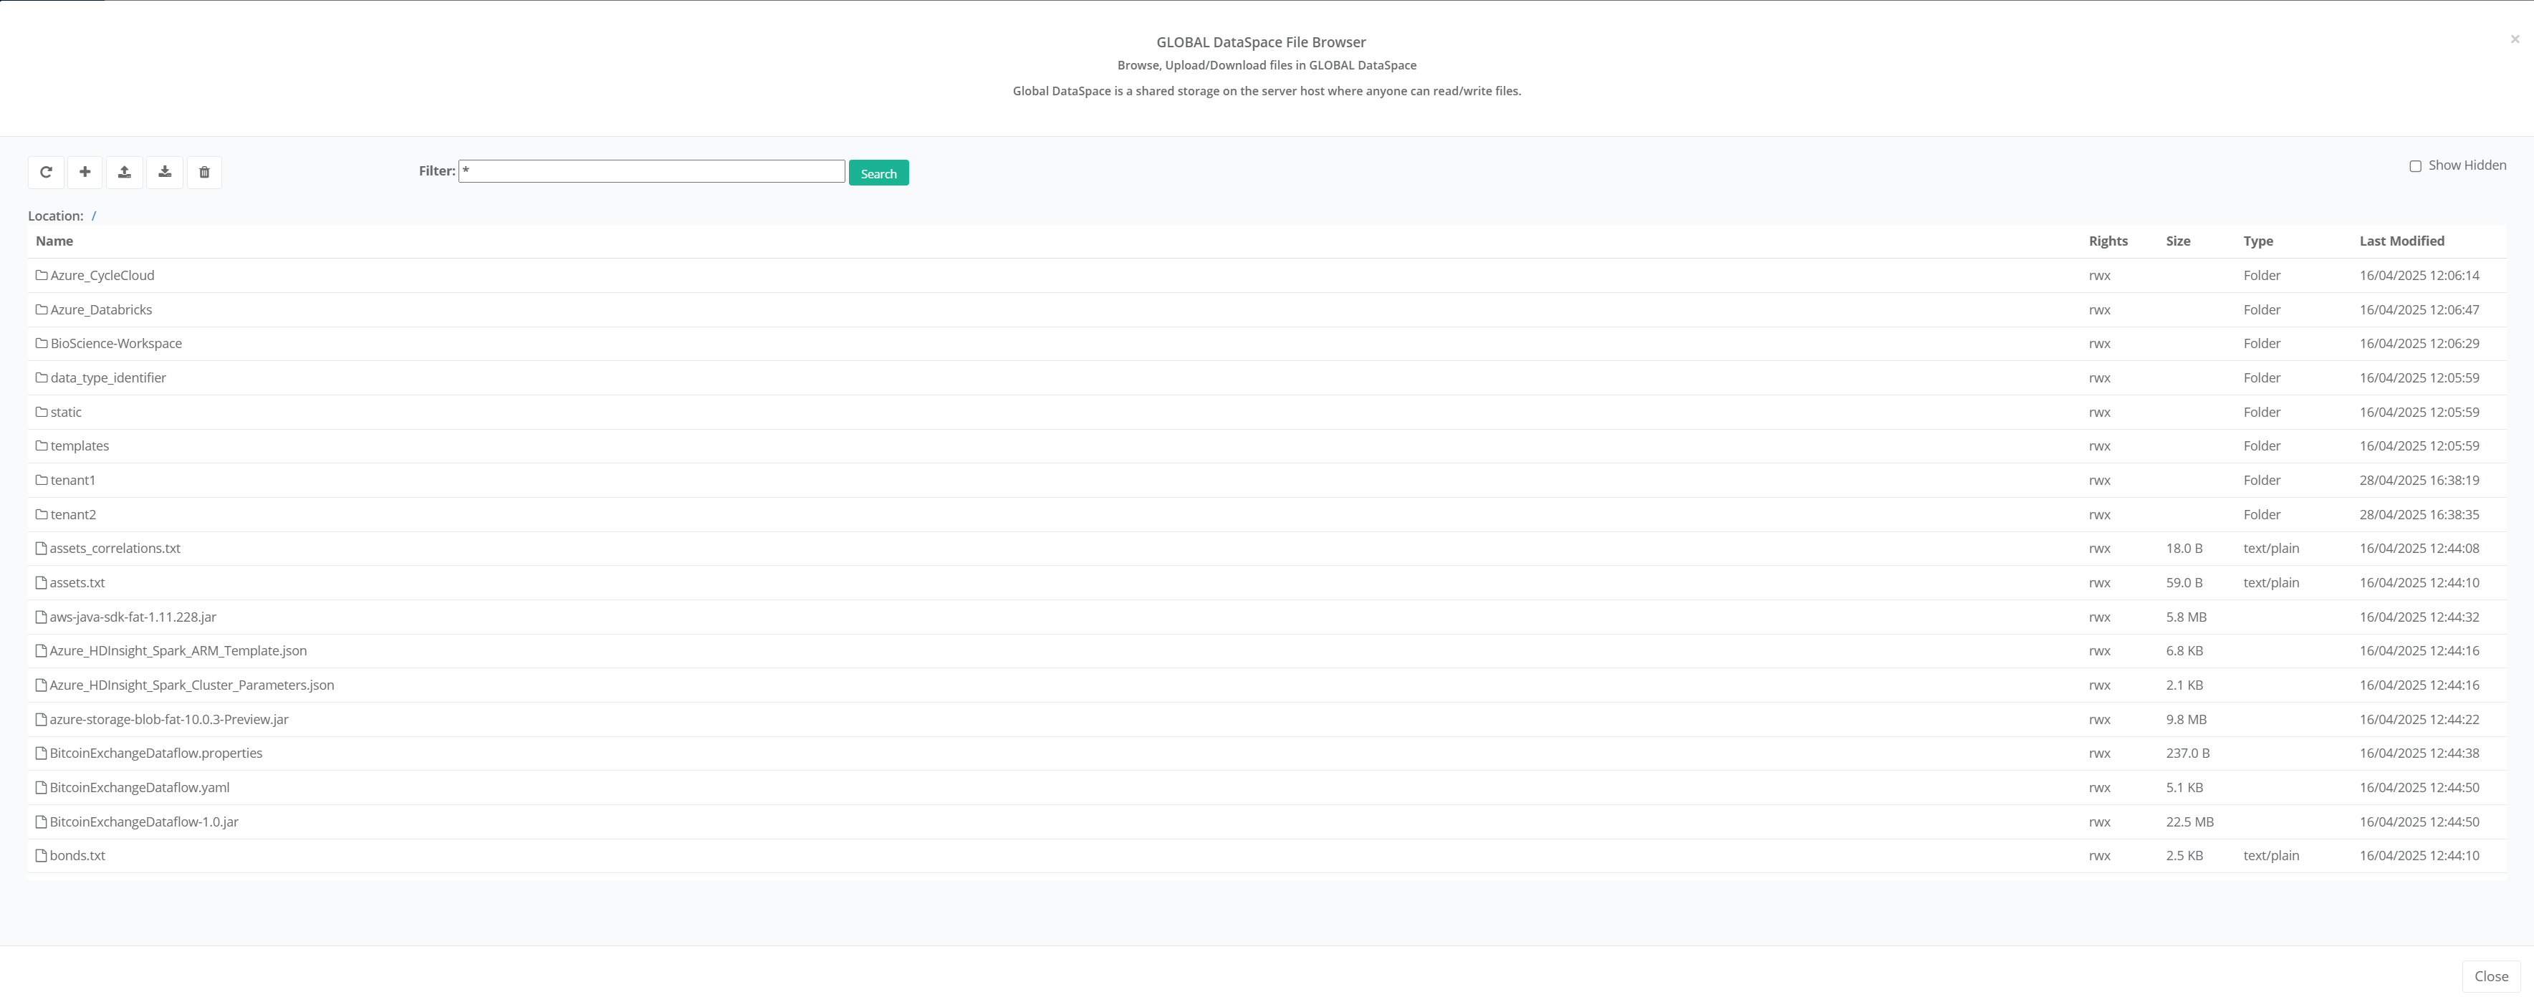The height and width of the screenshot is (1002, 2534).
Task: Click the tenant1 folder icon
Action: (42, 480)
